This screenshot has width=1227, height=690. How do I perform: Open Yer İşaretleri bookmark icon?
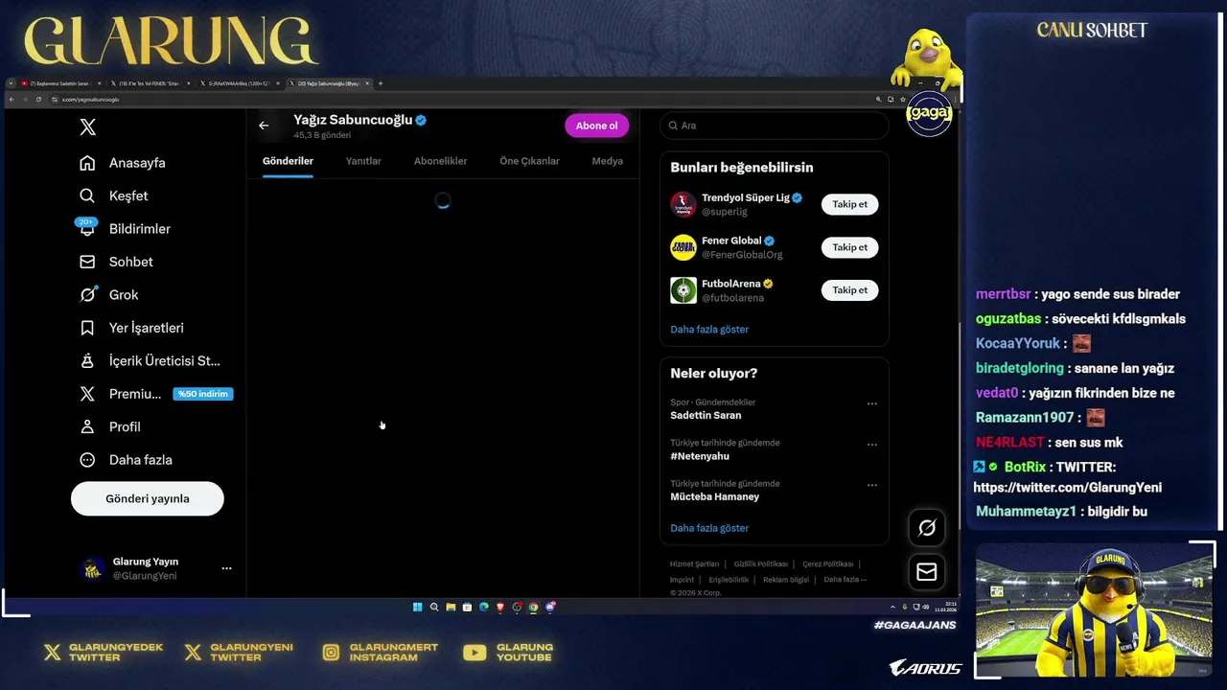coord(87,328)
